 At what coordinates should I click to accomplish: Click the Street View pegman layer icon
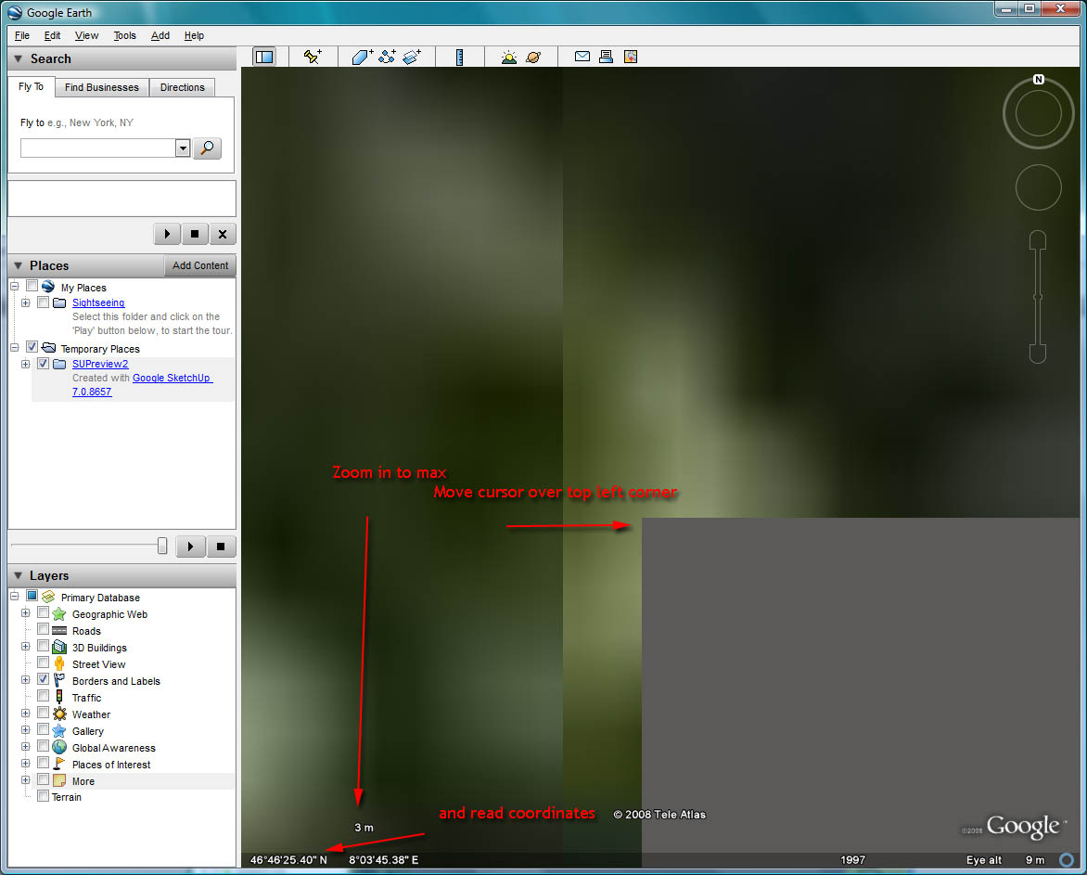(59, 663)
